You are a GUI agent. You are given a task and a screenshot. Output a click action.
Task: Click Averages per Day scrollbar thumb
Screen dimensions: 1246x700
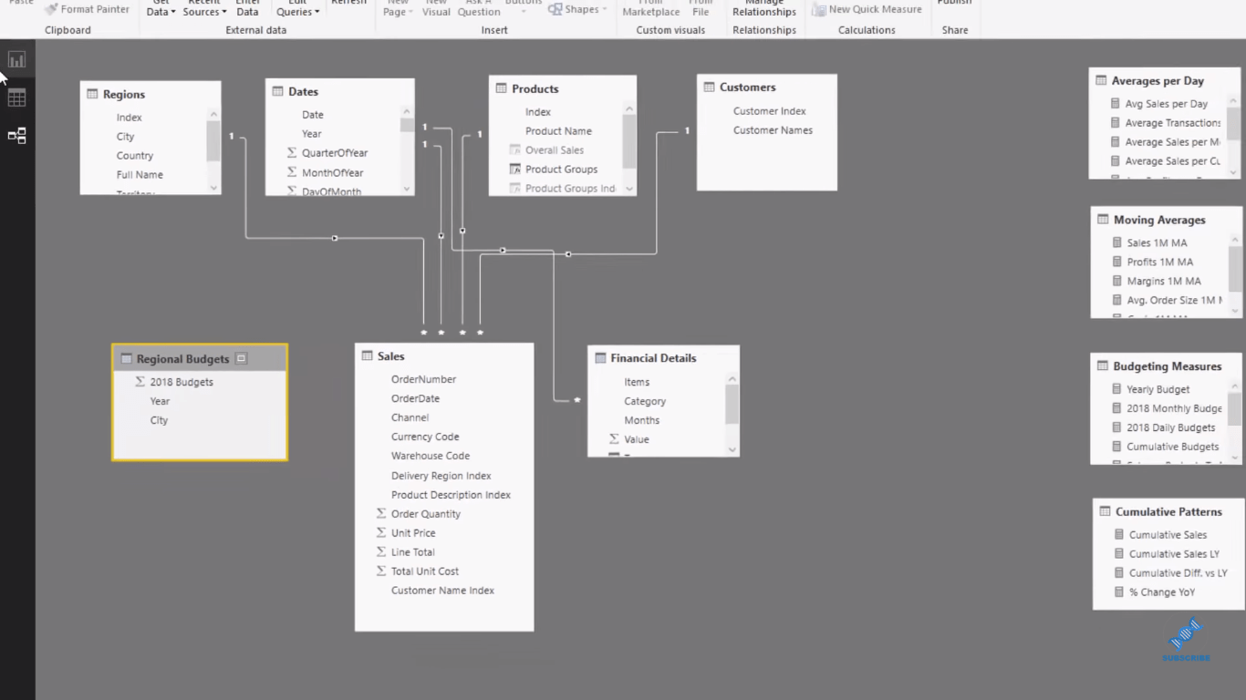(x=1234, y=123)
